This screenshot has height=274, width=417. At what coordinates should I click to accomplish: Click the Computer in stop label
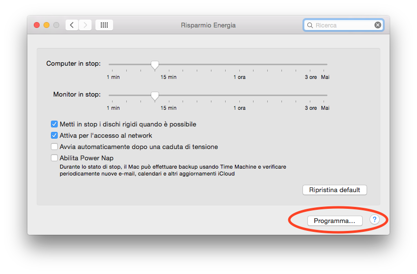click(x=73, y=63)
